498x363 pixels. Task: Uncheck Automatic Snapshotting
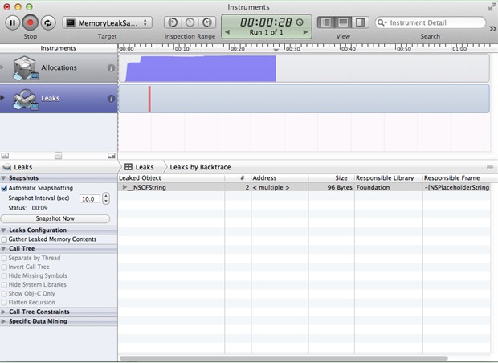pyautogui.click(x=5, y=188)
